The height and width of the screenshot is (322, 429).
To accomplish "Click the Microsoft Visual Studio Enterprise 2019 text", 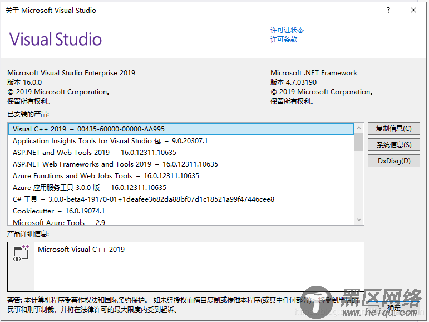I will (x=71, y=73).
